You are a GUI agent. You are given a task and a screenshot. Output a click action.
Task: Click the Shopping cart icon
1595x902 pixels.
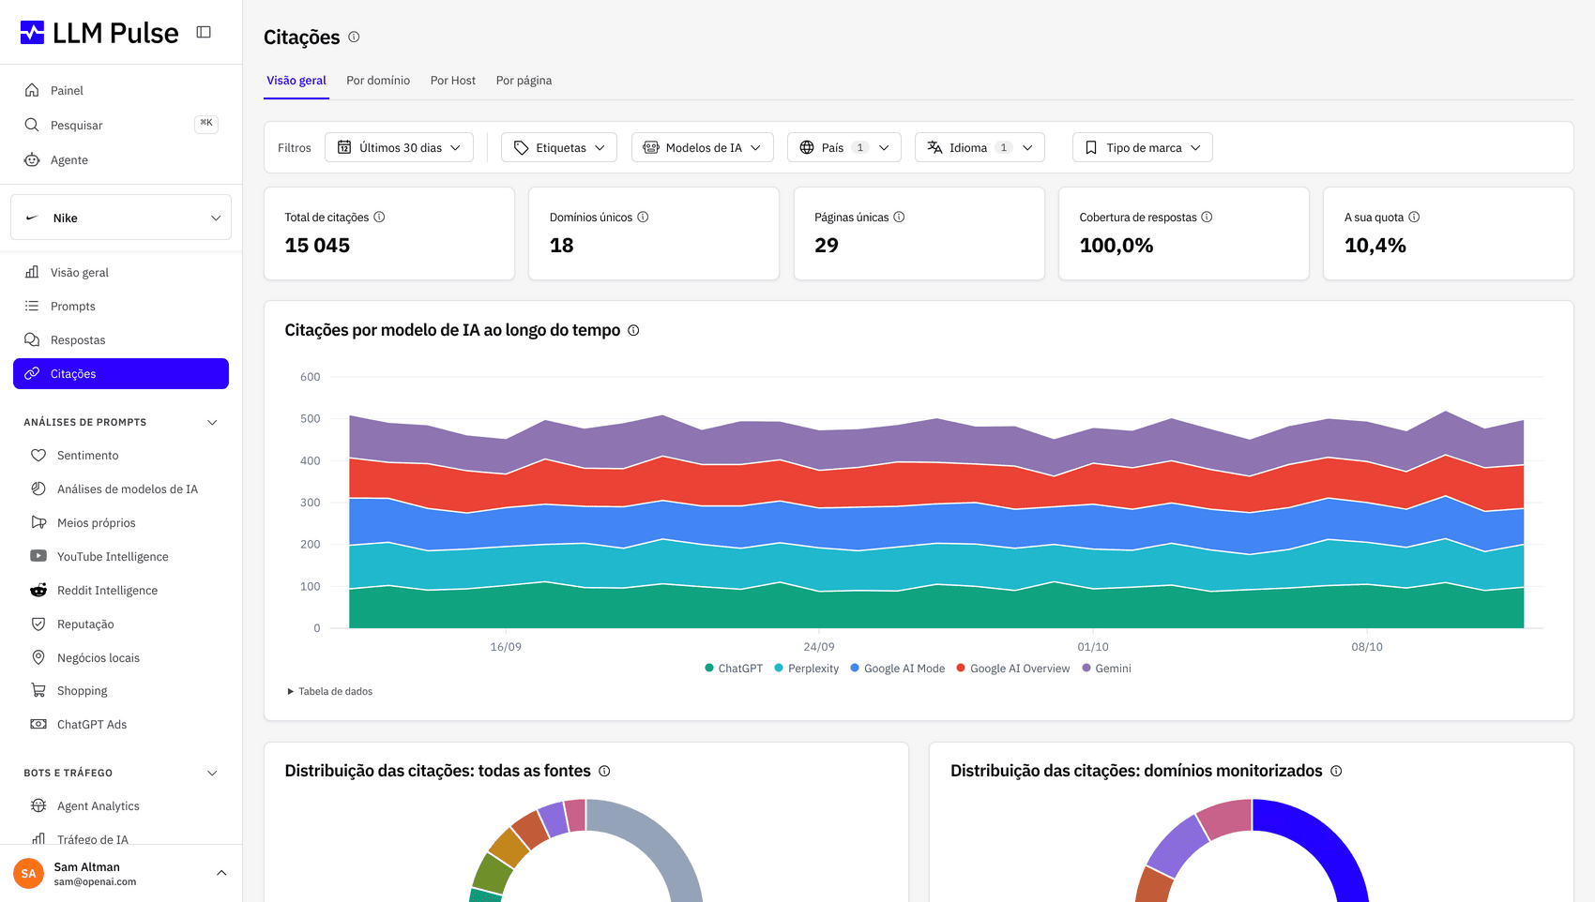[38, 690]
